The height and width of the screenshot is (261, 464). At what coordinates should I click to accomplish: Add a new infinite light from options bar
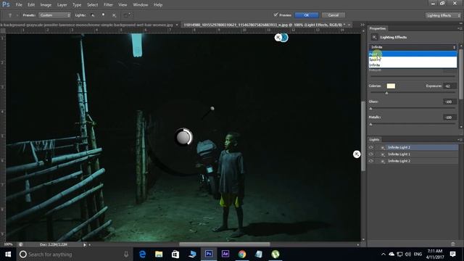115,15
